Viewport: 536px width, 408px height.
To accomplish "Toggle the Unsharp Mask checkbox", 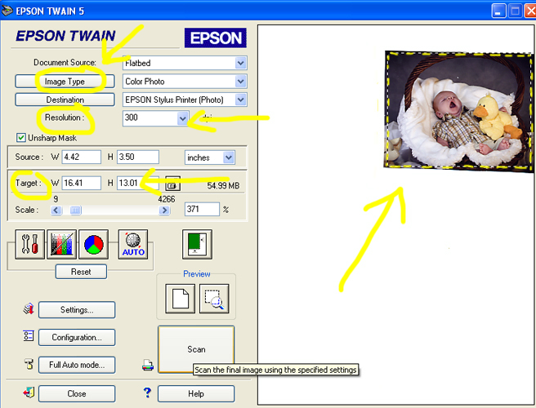I will coord(21,138).
